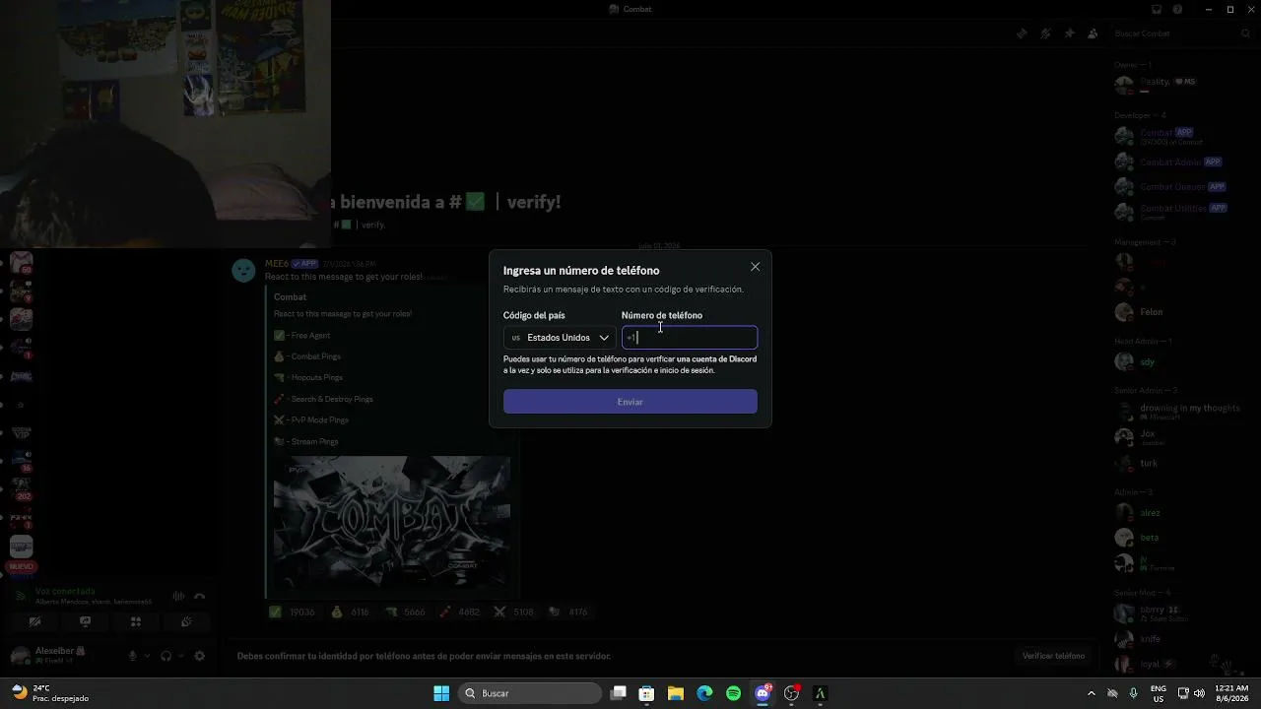
Task: Click the taskbar Buscar search box
Action: 532,693
